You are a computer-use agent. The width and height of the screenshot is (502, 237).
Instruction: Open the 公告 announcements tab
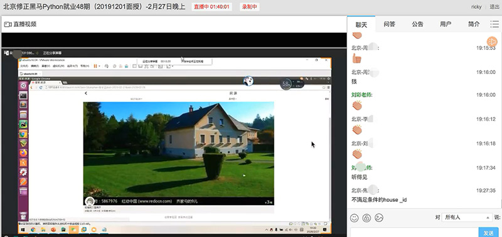(x=417, y=24)
